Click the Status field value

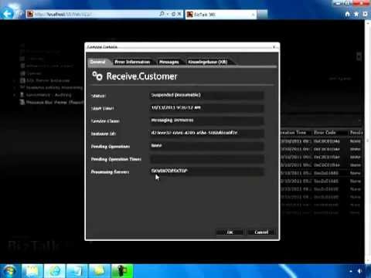point(206,95)
